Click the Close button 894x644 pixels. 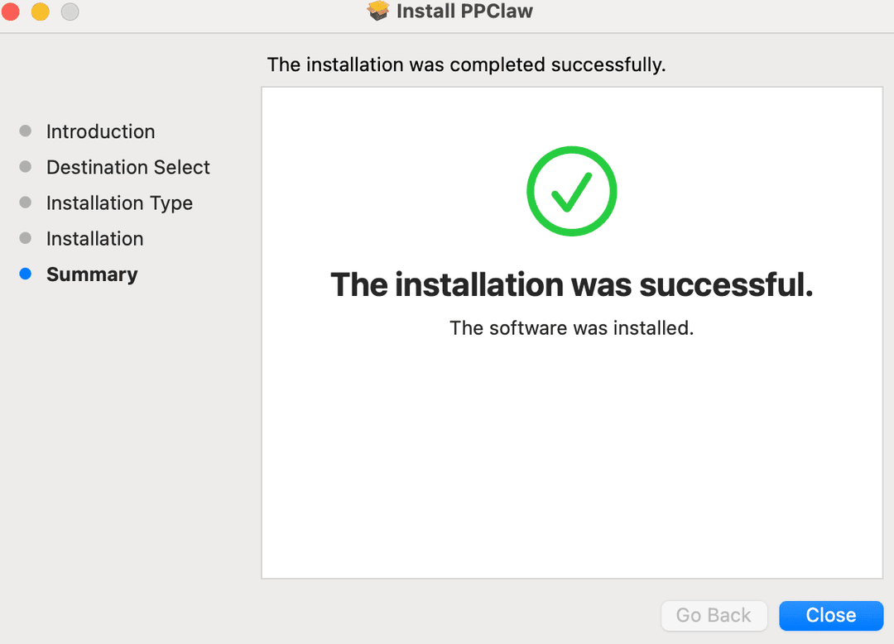click(831, 615)
